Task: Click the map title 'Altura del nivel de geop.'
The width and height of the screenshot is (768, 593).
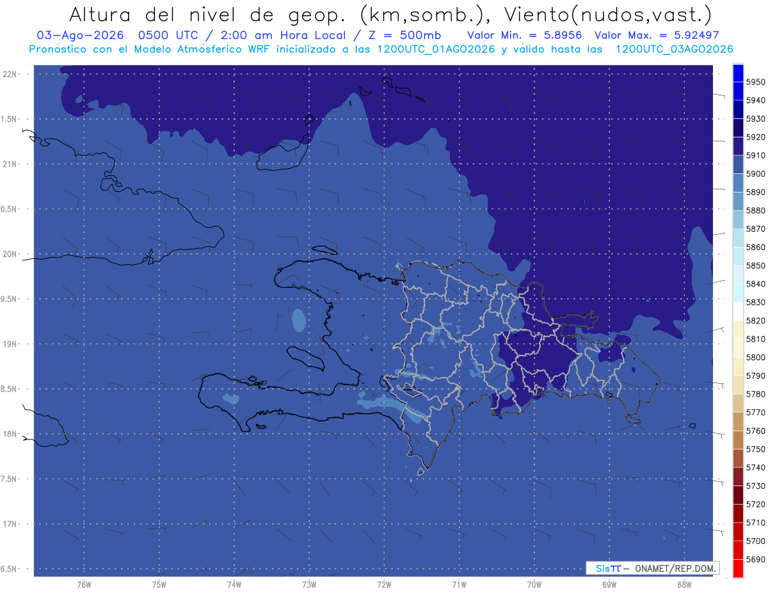Action: (x=209, y=14)
